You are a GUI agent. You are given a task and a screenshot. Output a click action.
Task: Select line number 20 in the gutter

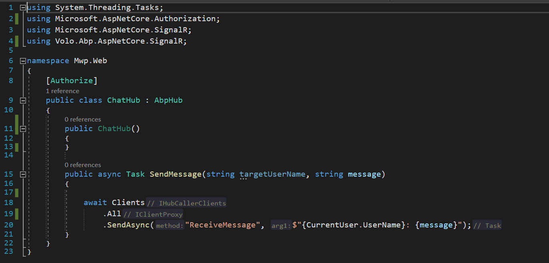click(8, 225)
